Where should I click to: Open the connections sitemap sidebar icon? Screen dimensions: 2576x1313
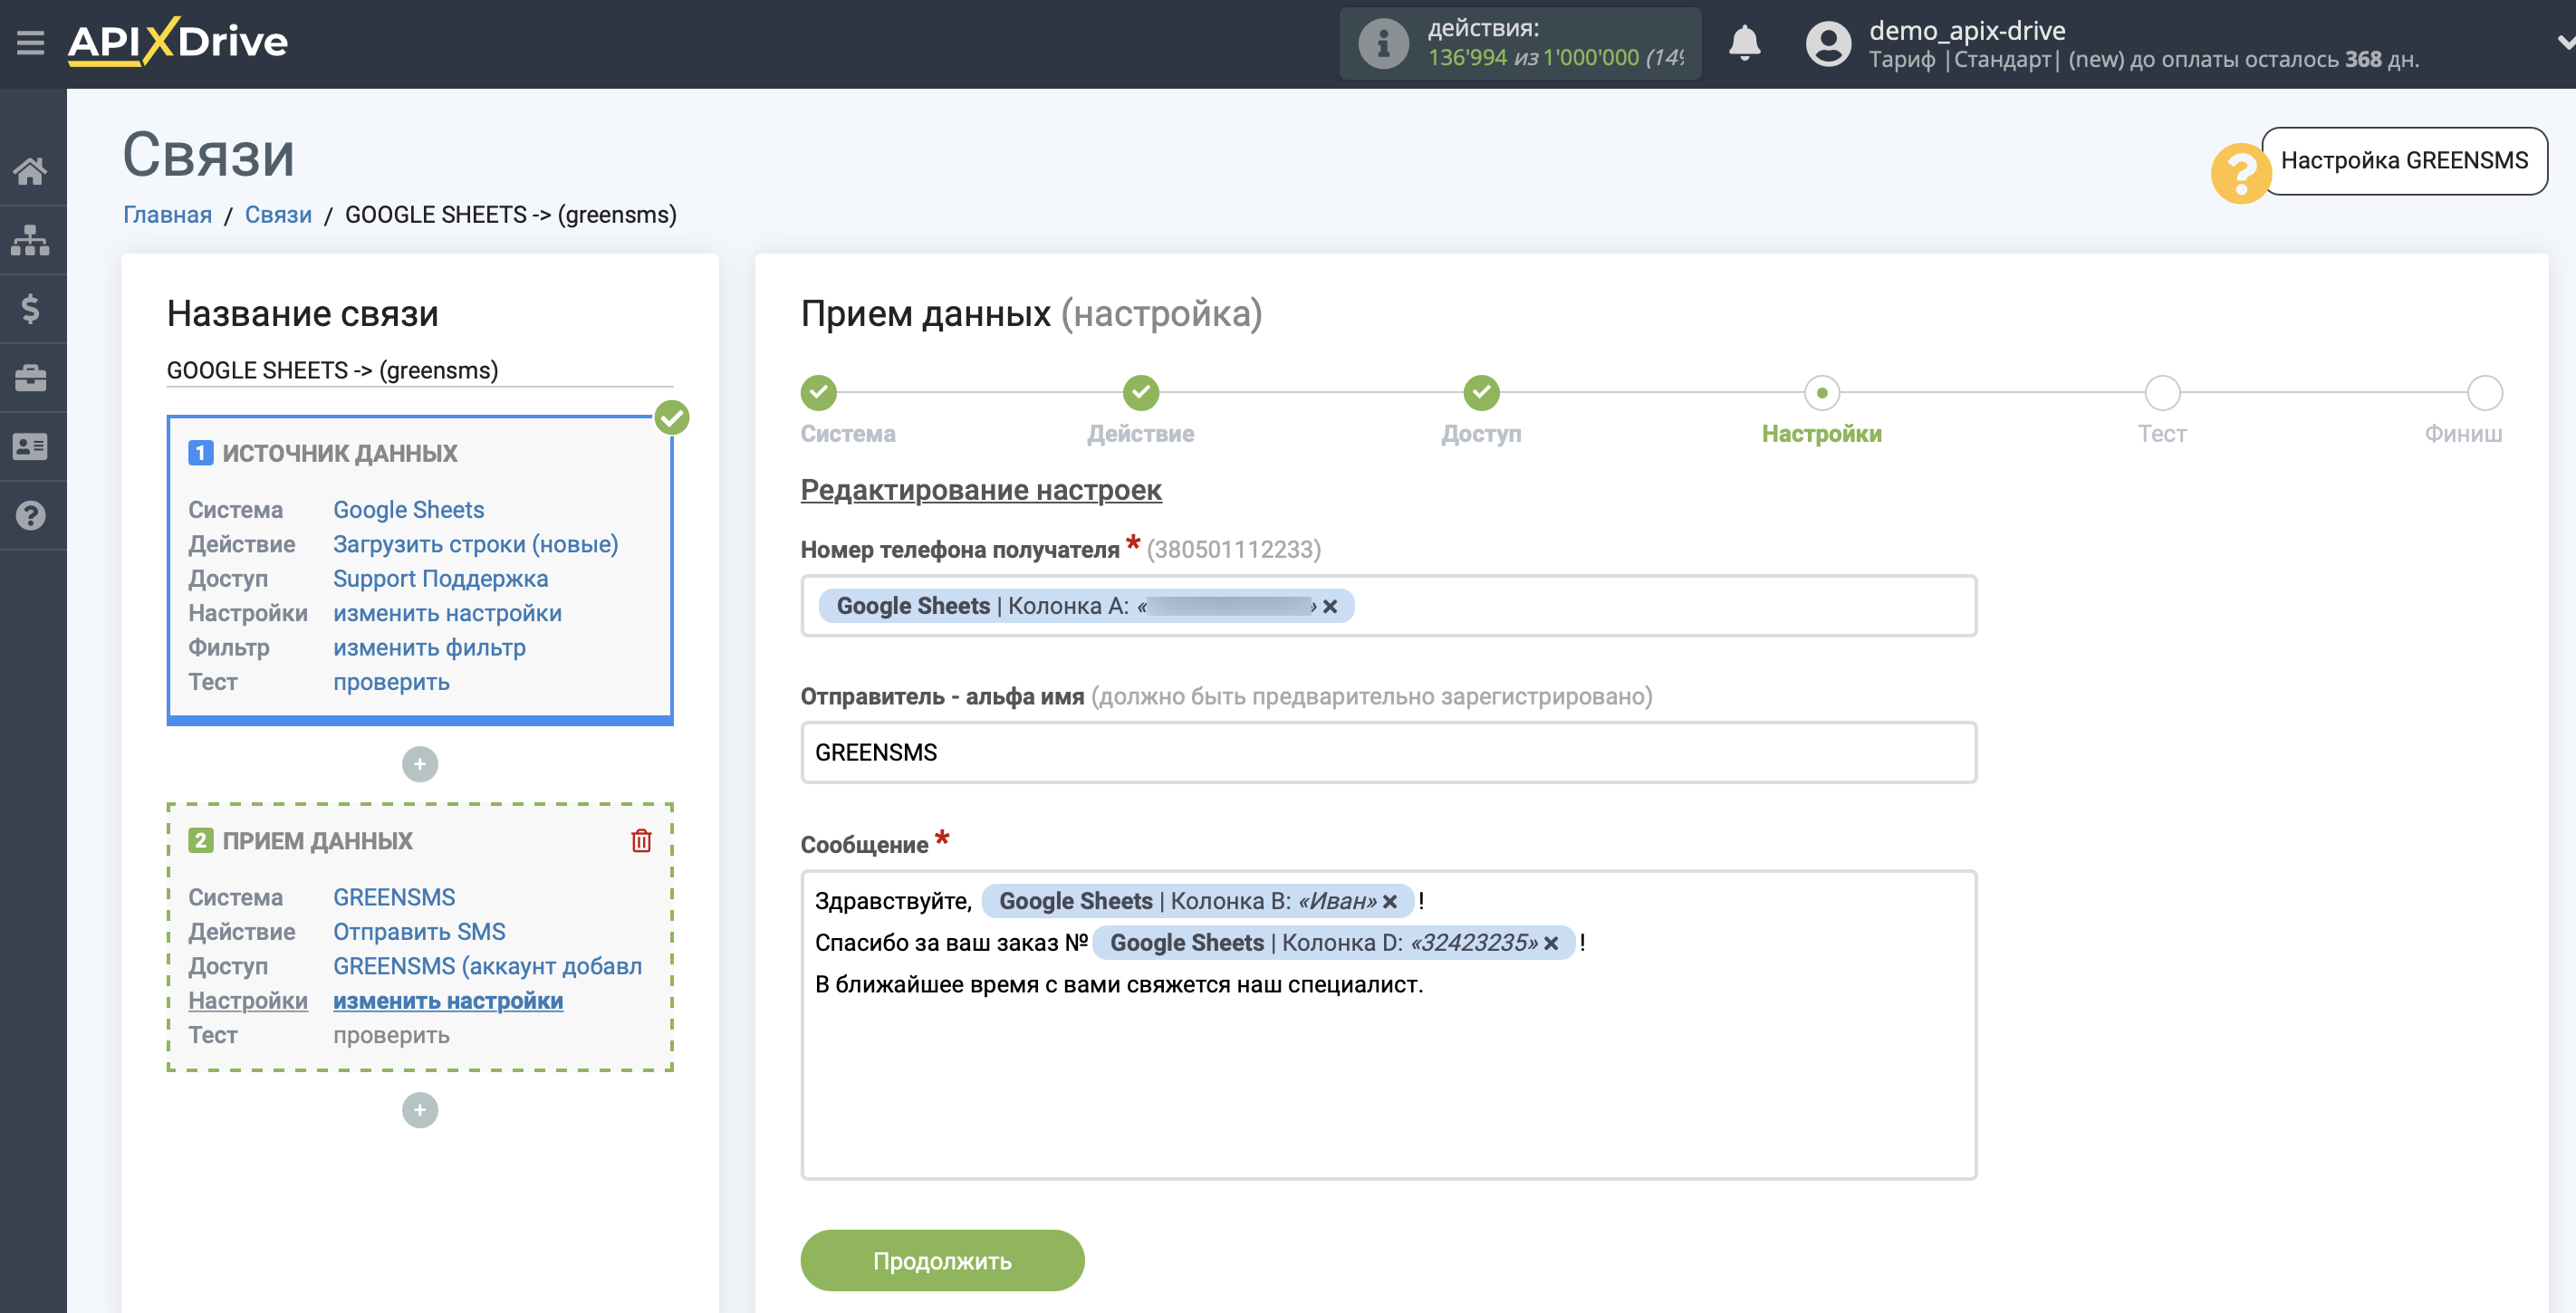(x=30, y=240)
